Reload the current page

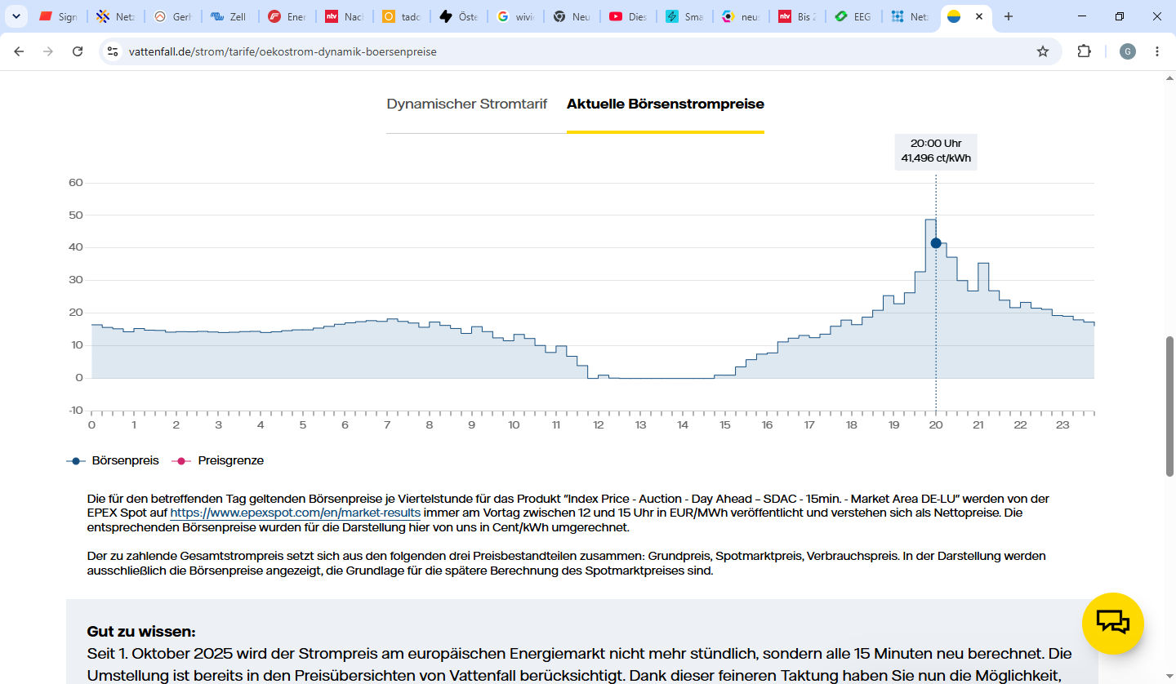coord(78,51)
